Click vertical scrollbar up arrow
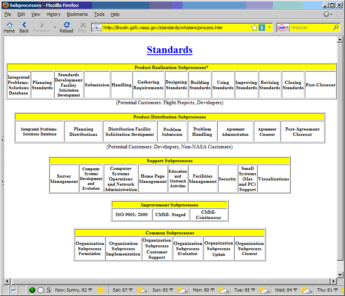345x296 pixels. coord(340,40)
